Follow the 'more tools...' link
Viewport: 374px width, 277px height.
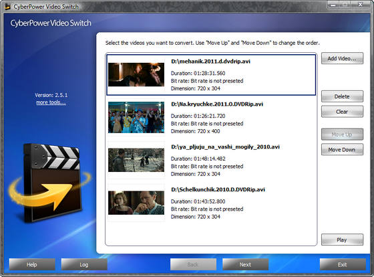point(51,102)
